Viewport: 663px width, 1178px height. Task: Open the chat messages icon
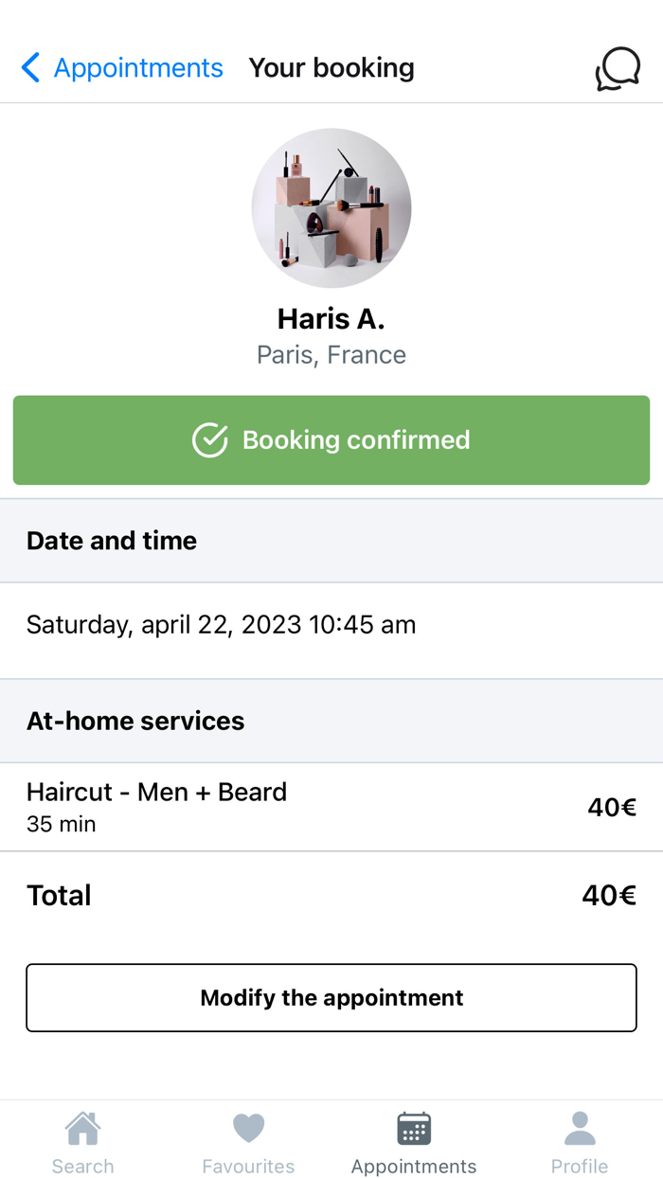tap(618, 69)
